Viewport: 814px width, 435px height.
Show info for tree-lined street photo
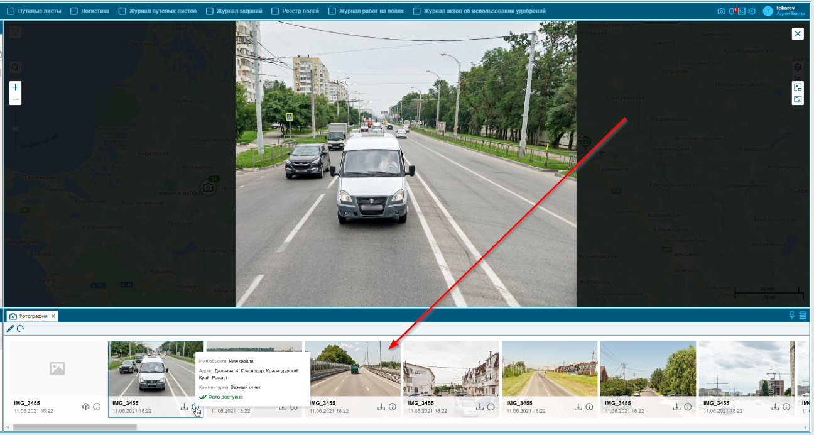[x=687, y=407]
